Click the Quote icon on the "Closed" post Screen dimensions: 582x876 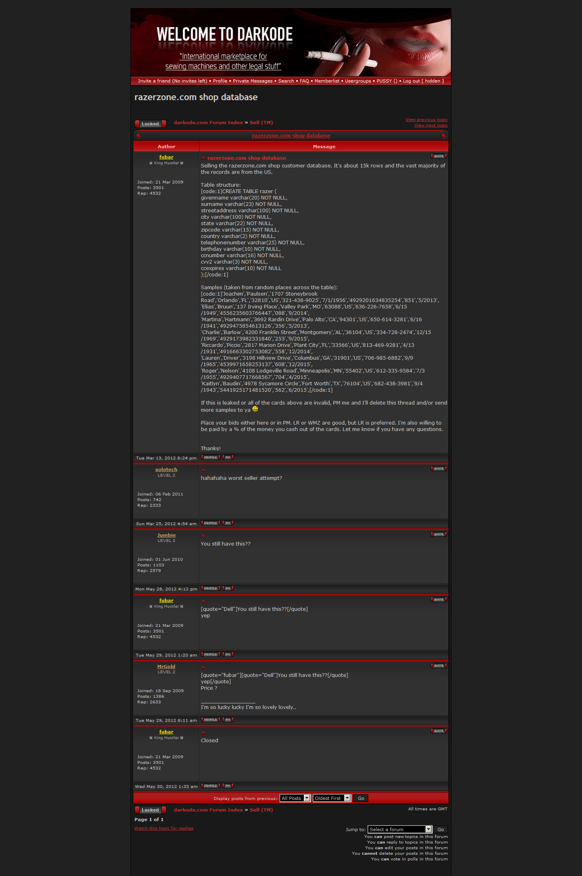pyautogui.click(x=438, y=731)
